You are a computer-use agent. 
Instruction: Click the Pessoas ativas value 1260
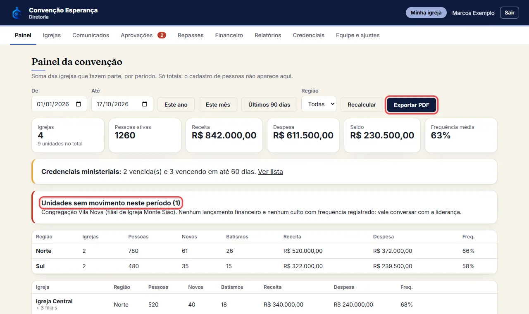125,136
